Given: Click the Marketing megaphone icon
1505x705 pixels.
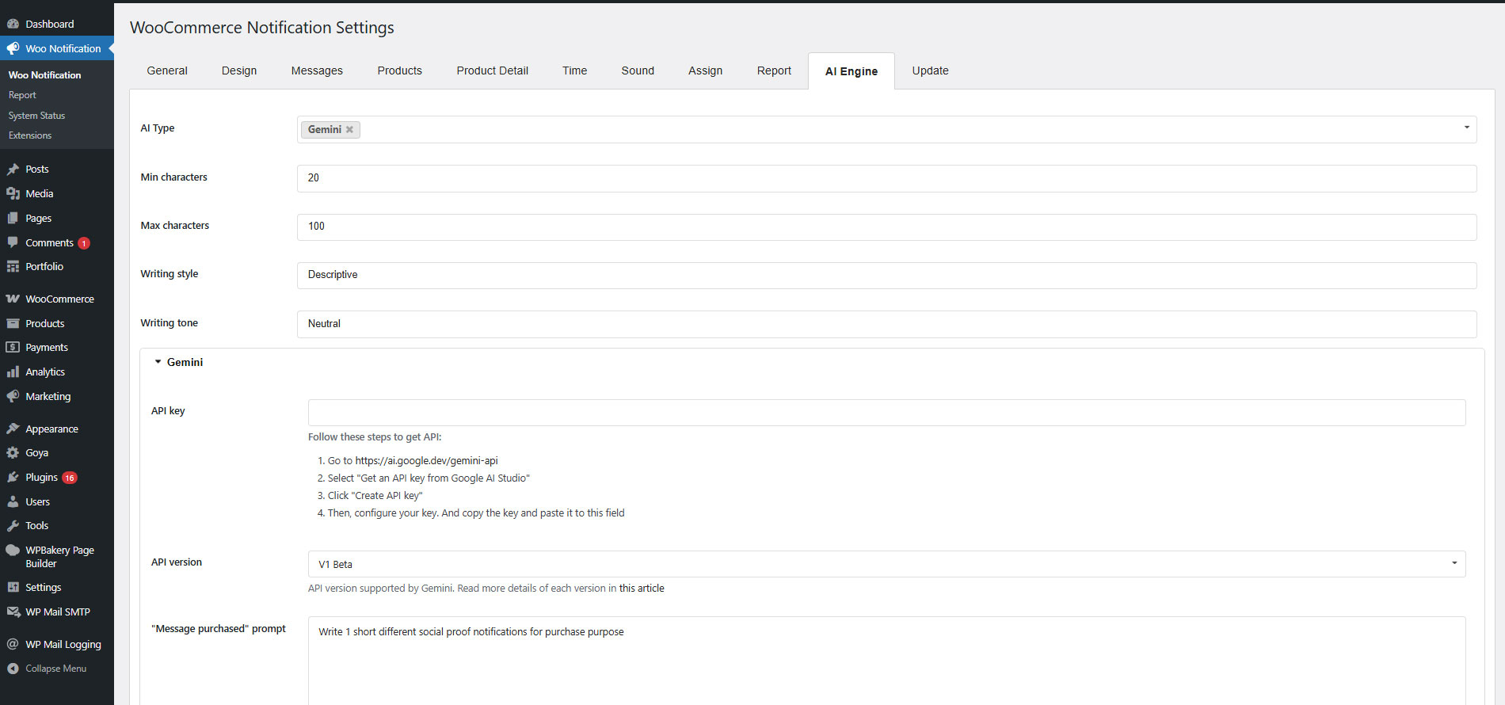Looking at the screenshot, I should pos(13,396).
